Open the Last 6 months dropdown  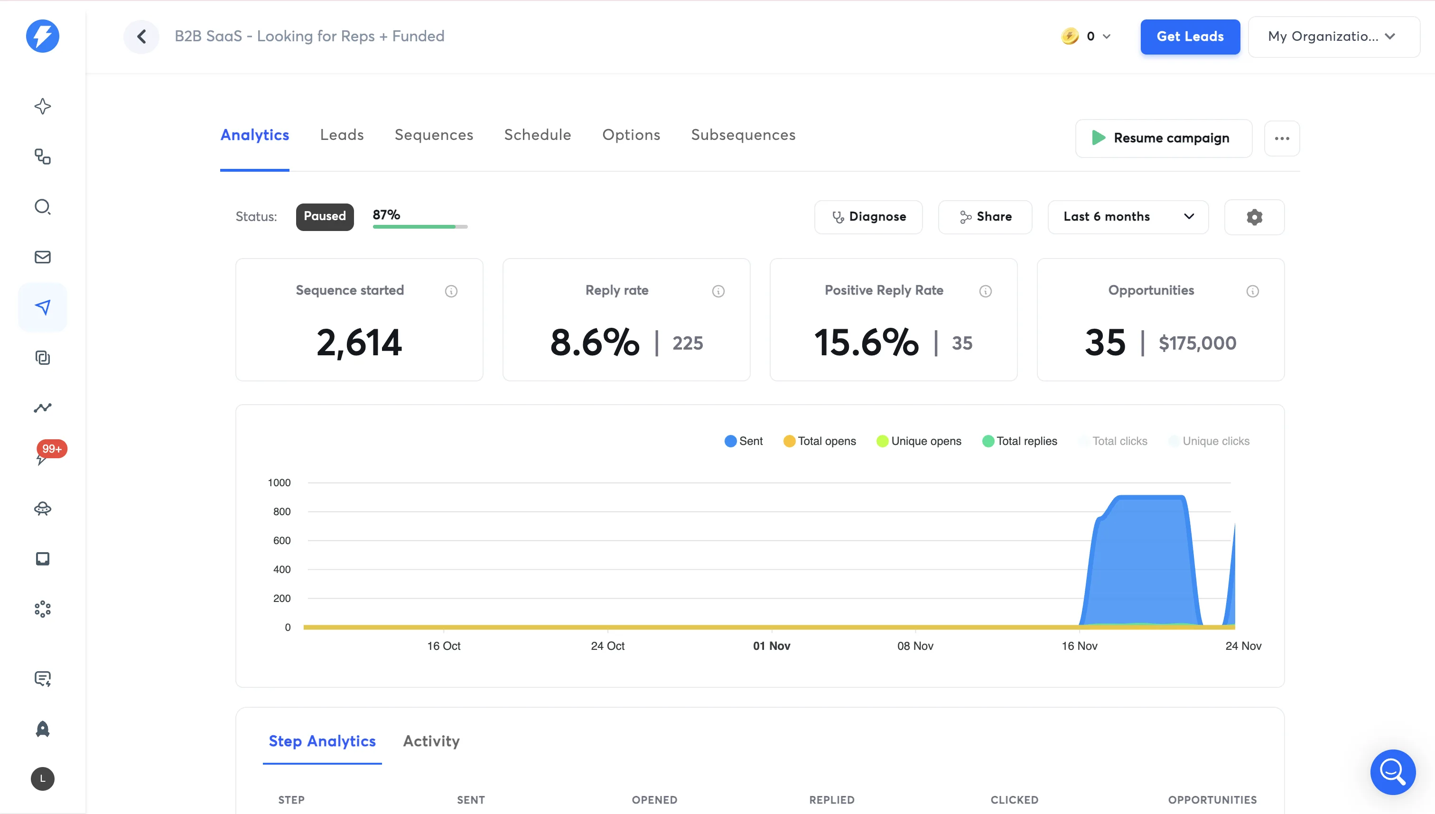point(1128,217)
